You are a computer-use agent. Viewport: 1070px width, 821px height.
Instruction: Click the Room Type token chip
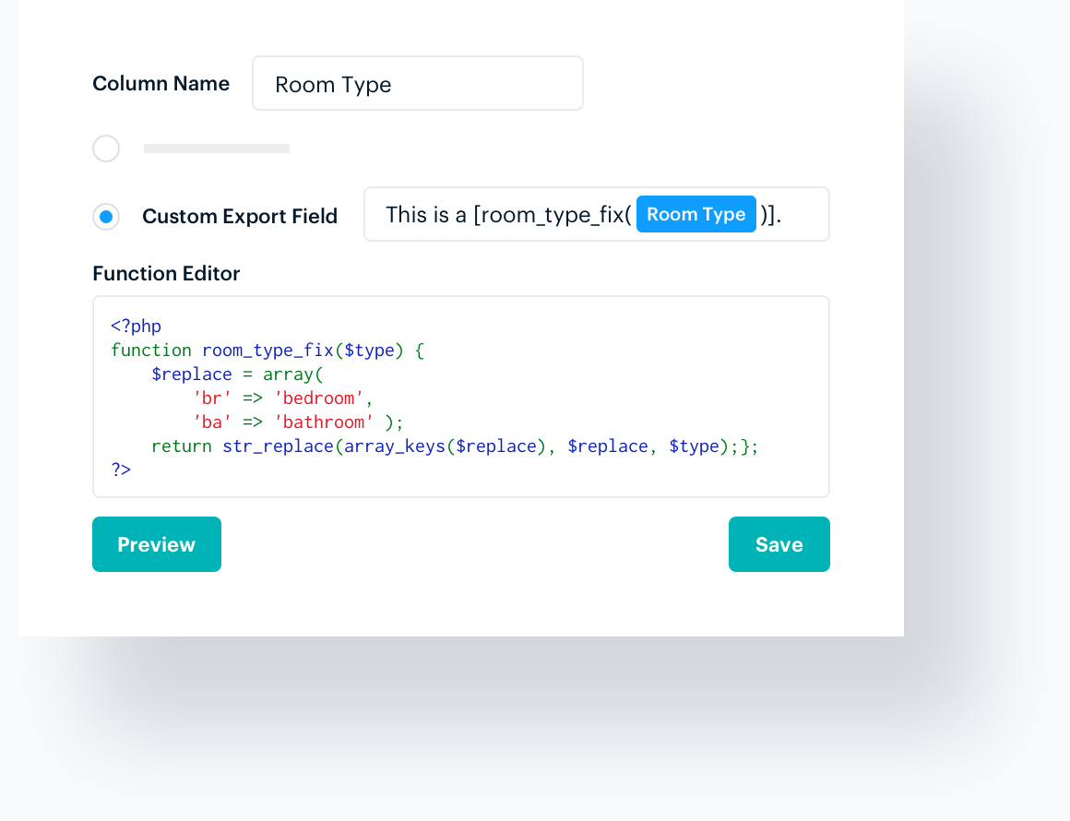coord(695,214)
